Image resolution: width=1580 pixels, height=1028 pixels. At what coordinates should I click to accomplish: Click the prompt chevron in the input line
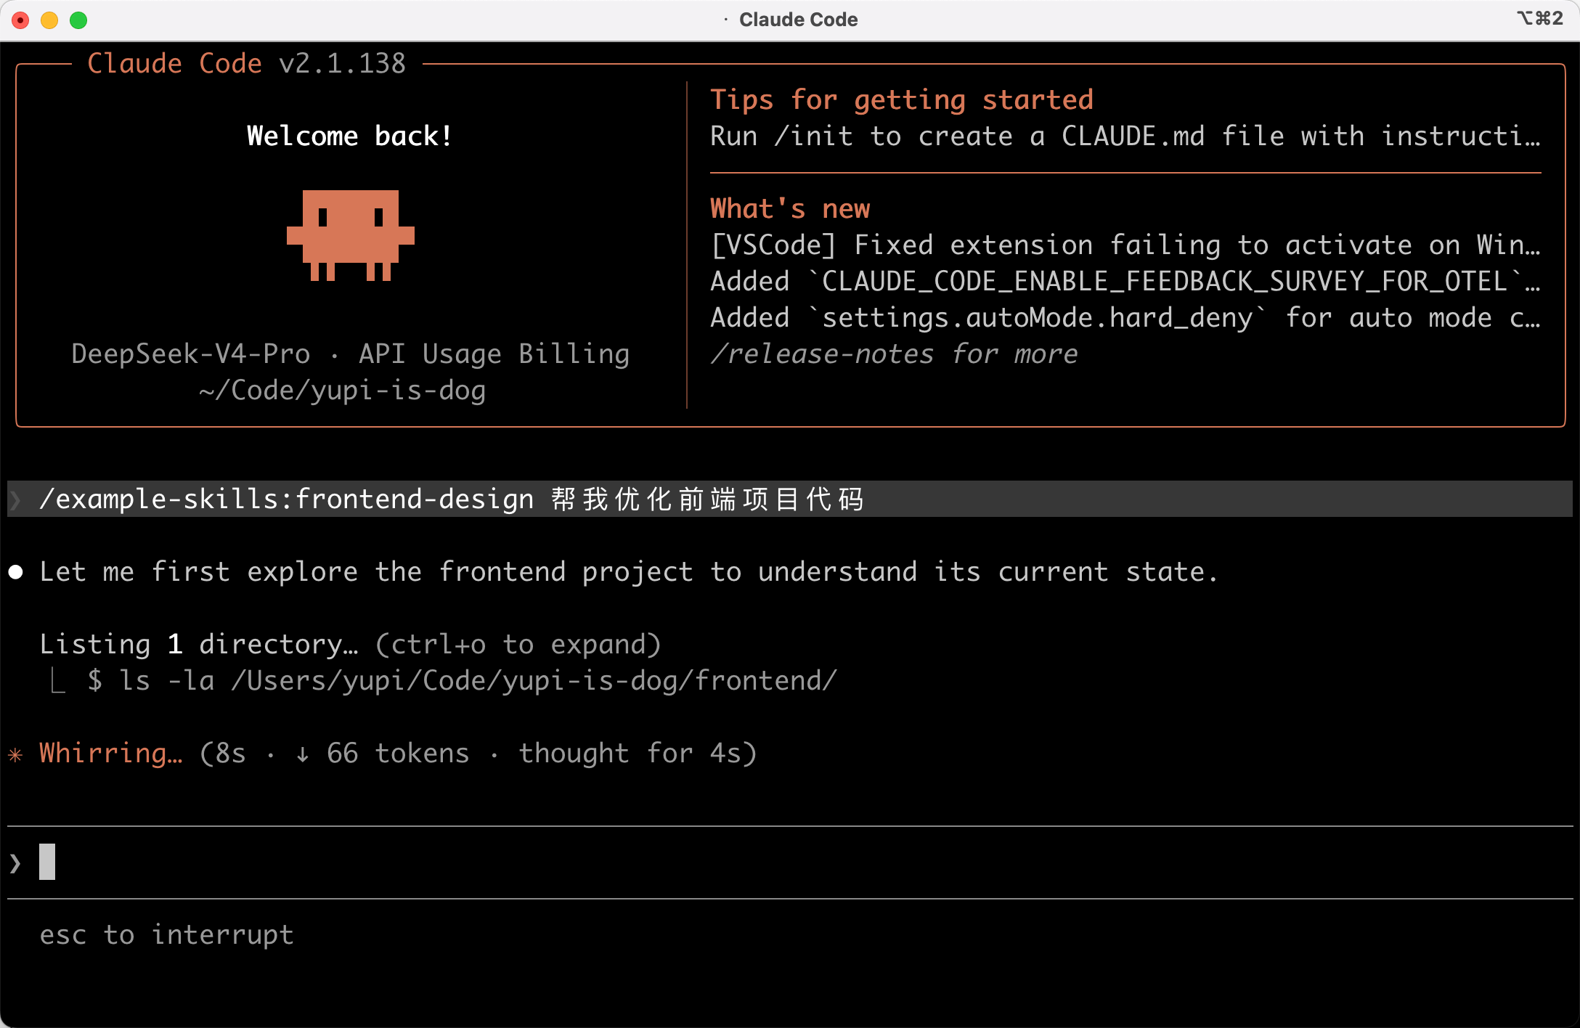[15, 862]
